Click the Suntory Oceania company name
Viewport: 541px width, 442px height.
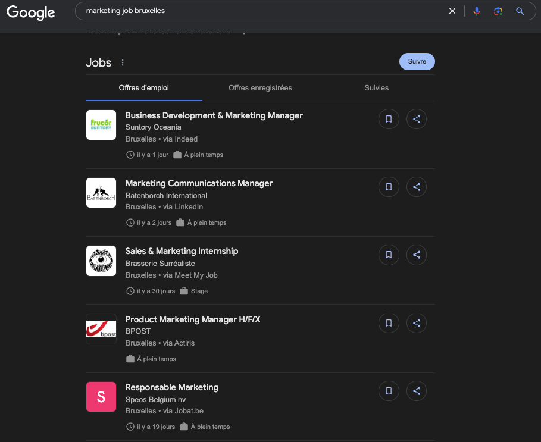(x=153, y=127)
